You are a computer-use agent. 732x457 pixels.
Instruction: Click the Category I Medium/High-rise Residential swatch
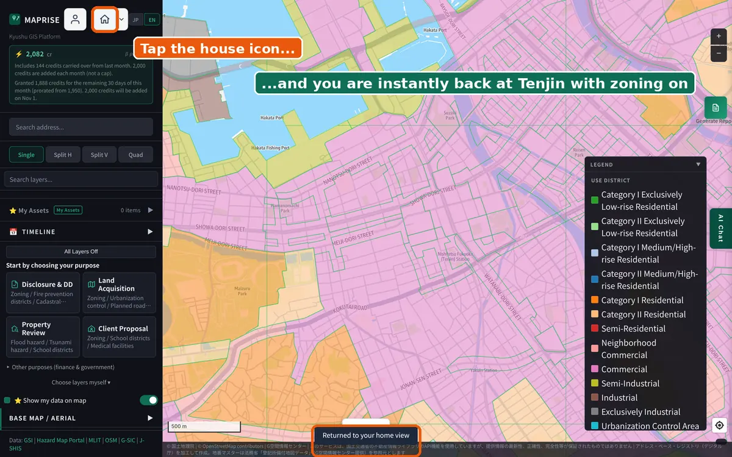click(594, 253)
